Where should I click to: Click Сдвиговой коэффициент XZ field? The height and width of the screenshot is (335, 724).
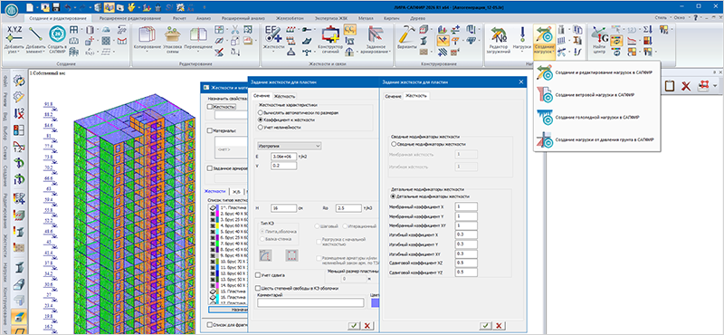click(x=466, y=263)
